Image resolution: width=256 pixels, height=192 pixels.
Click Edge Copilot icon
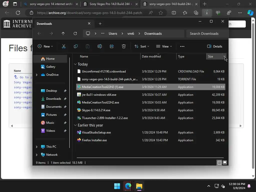(x=250, y=13)
